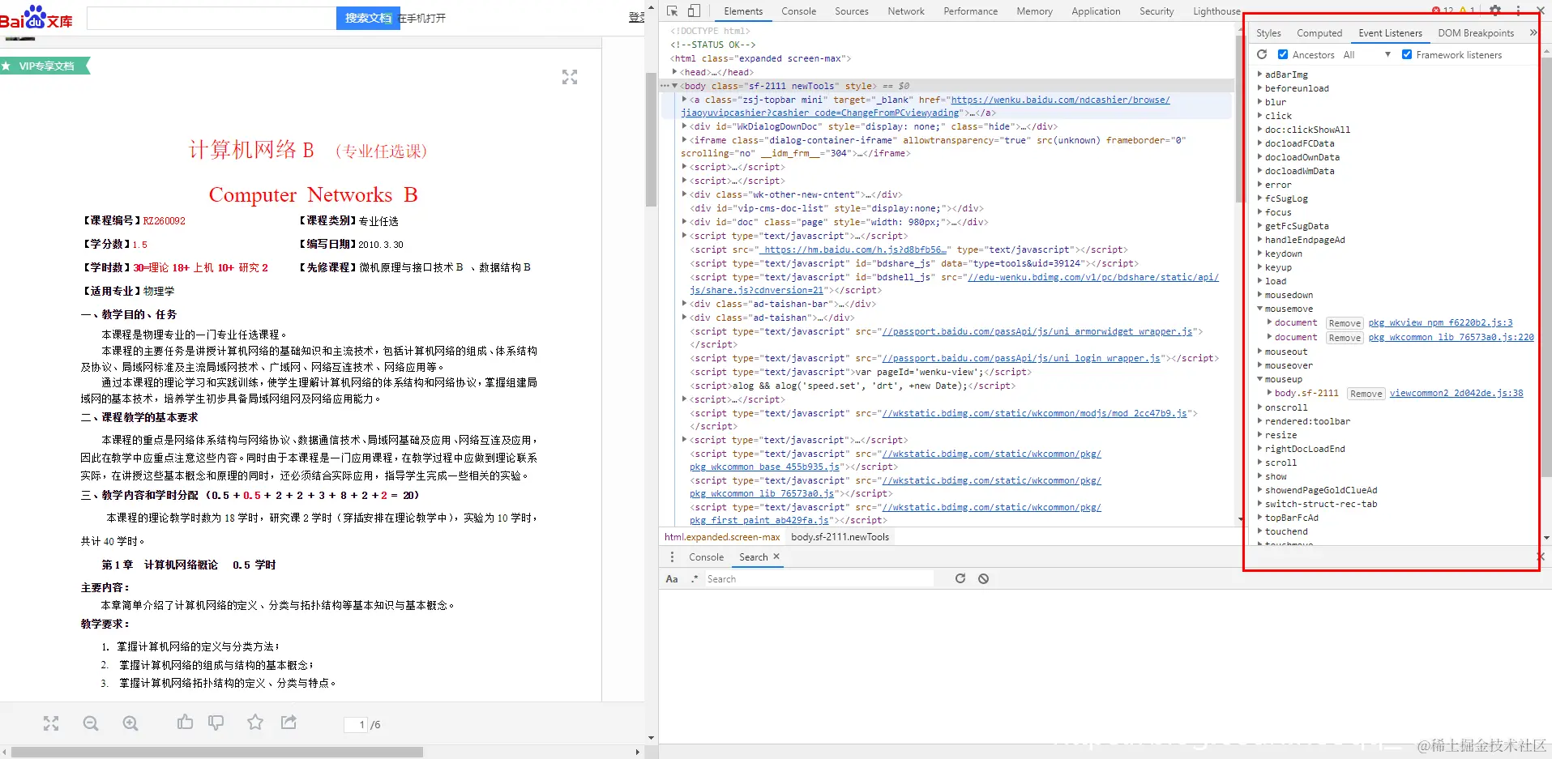Open the All listeners filter dropdown

click(1367, 54)
